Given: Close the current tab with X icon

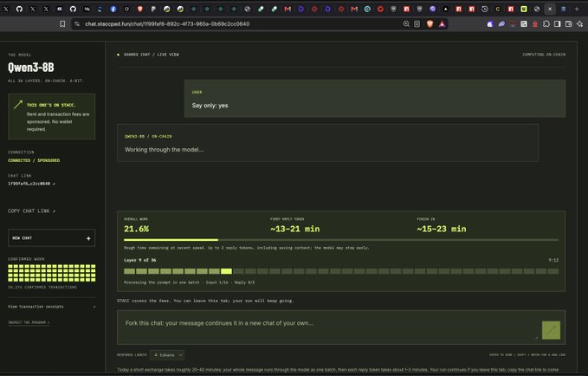Looking at the screenshot, I should pyautogui.click(x=550, y=9).
